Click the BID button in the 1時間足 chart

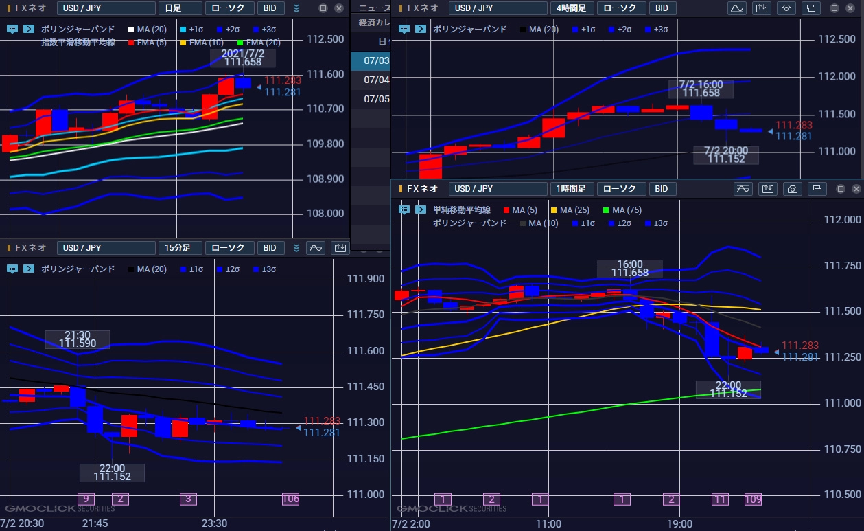tap(662, 189)
